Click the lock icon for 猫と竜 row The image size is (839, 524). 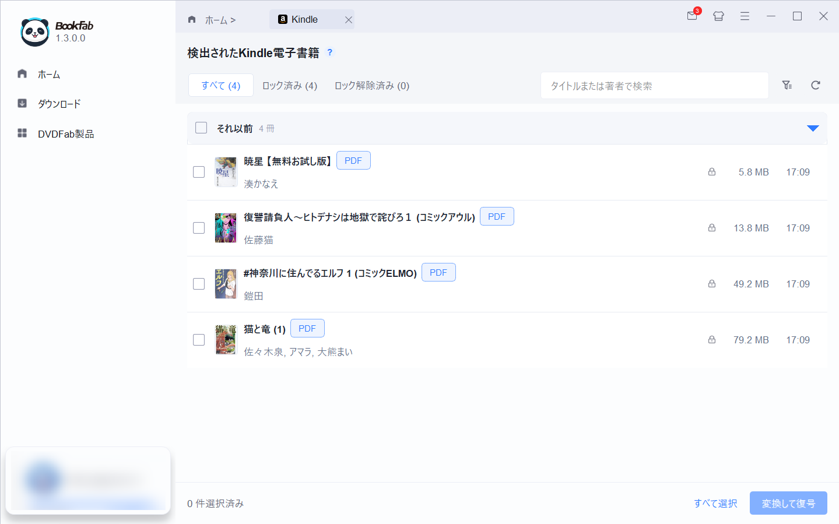pyautogui.click(x=712, y=340)
